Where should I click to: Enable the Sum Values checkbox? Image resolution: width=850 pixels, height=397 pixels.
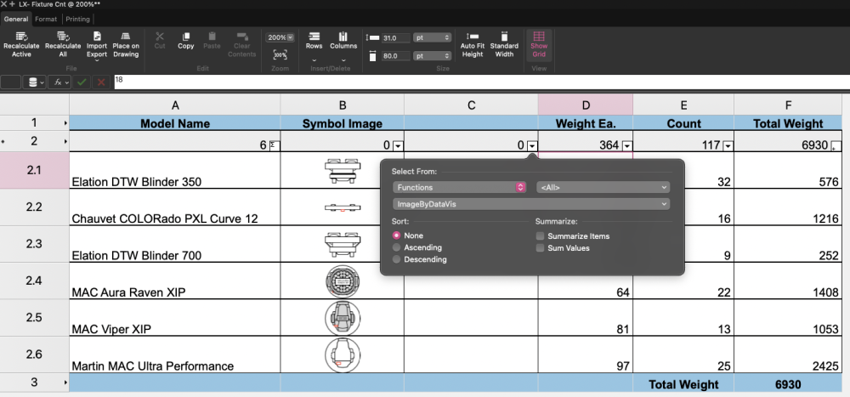[540, 248]
